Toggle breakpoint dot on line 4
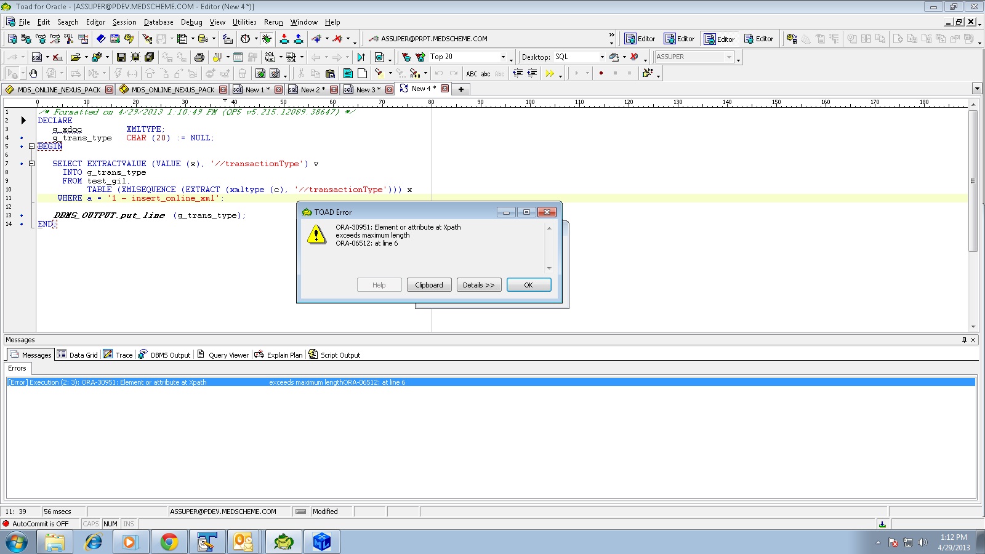This screenshot has height=554, width=985. point(22,138)
